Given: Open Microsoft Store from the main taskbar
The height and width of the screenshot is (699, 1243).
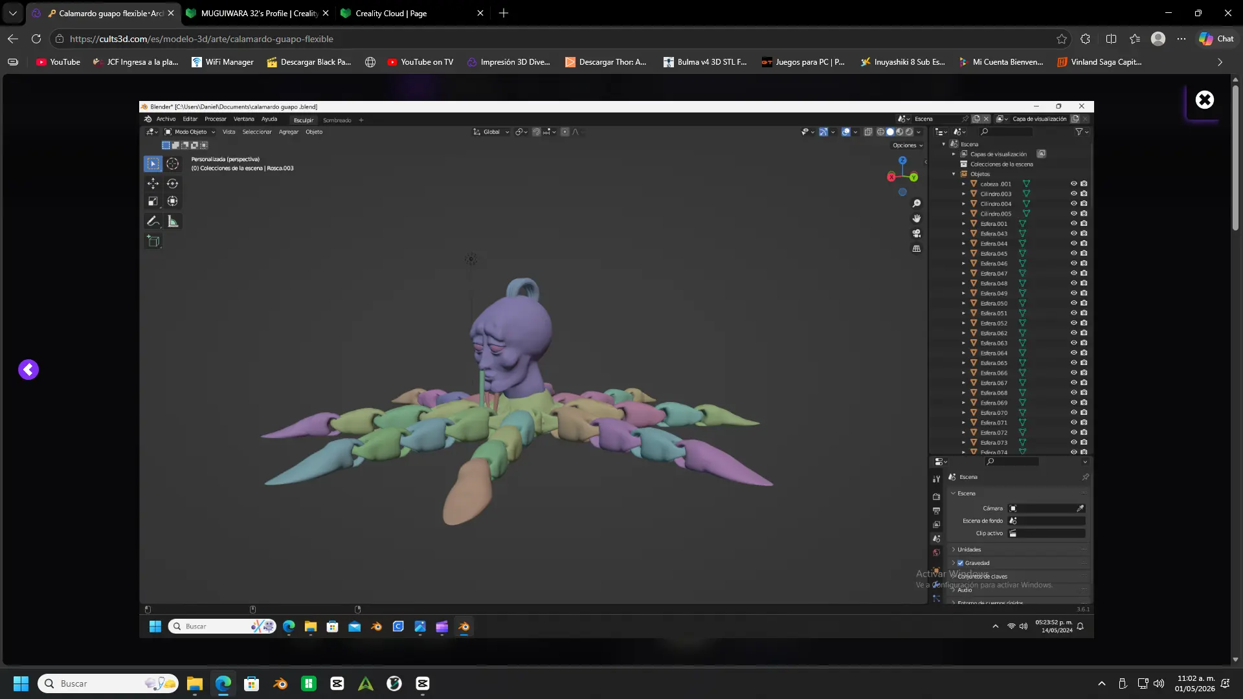Looking at the screenshot, I should pyautogui.click(x=252, y=683).
